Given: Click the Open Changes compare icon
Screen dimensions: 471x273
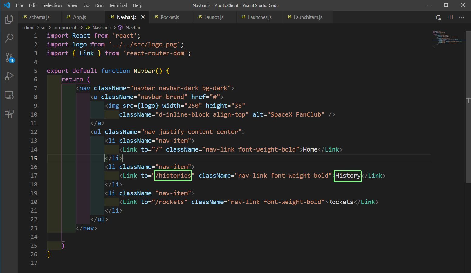Looking at the screenshot, I should point(438,17).
